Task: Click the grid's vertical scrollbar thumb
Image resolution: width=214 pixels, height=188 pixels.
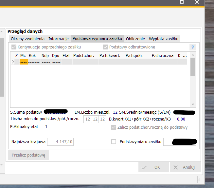Action: [193, 66]
